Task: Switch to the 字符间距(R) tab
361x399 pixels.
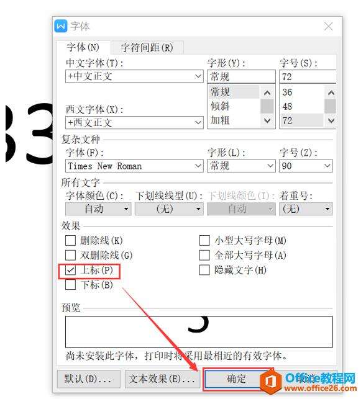Action: (x=147, y=47)
